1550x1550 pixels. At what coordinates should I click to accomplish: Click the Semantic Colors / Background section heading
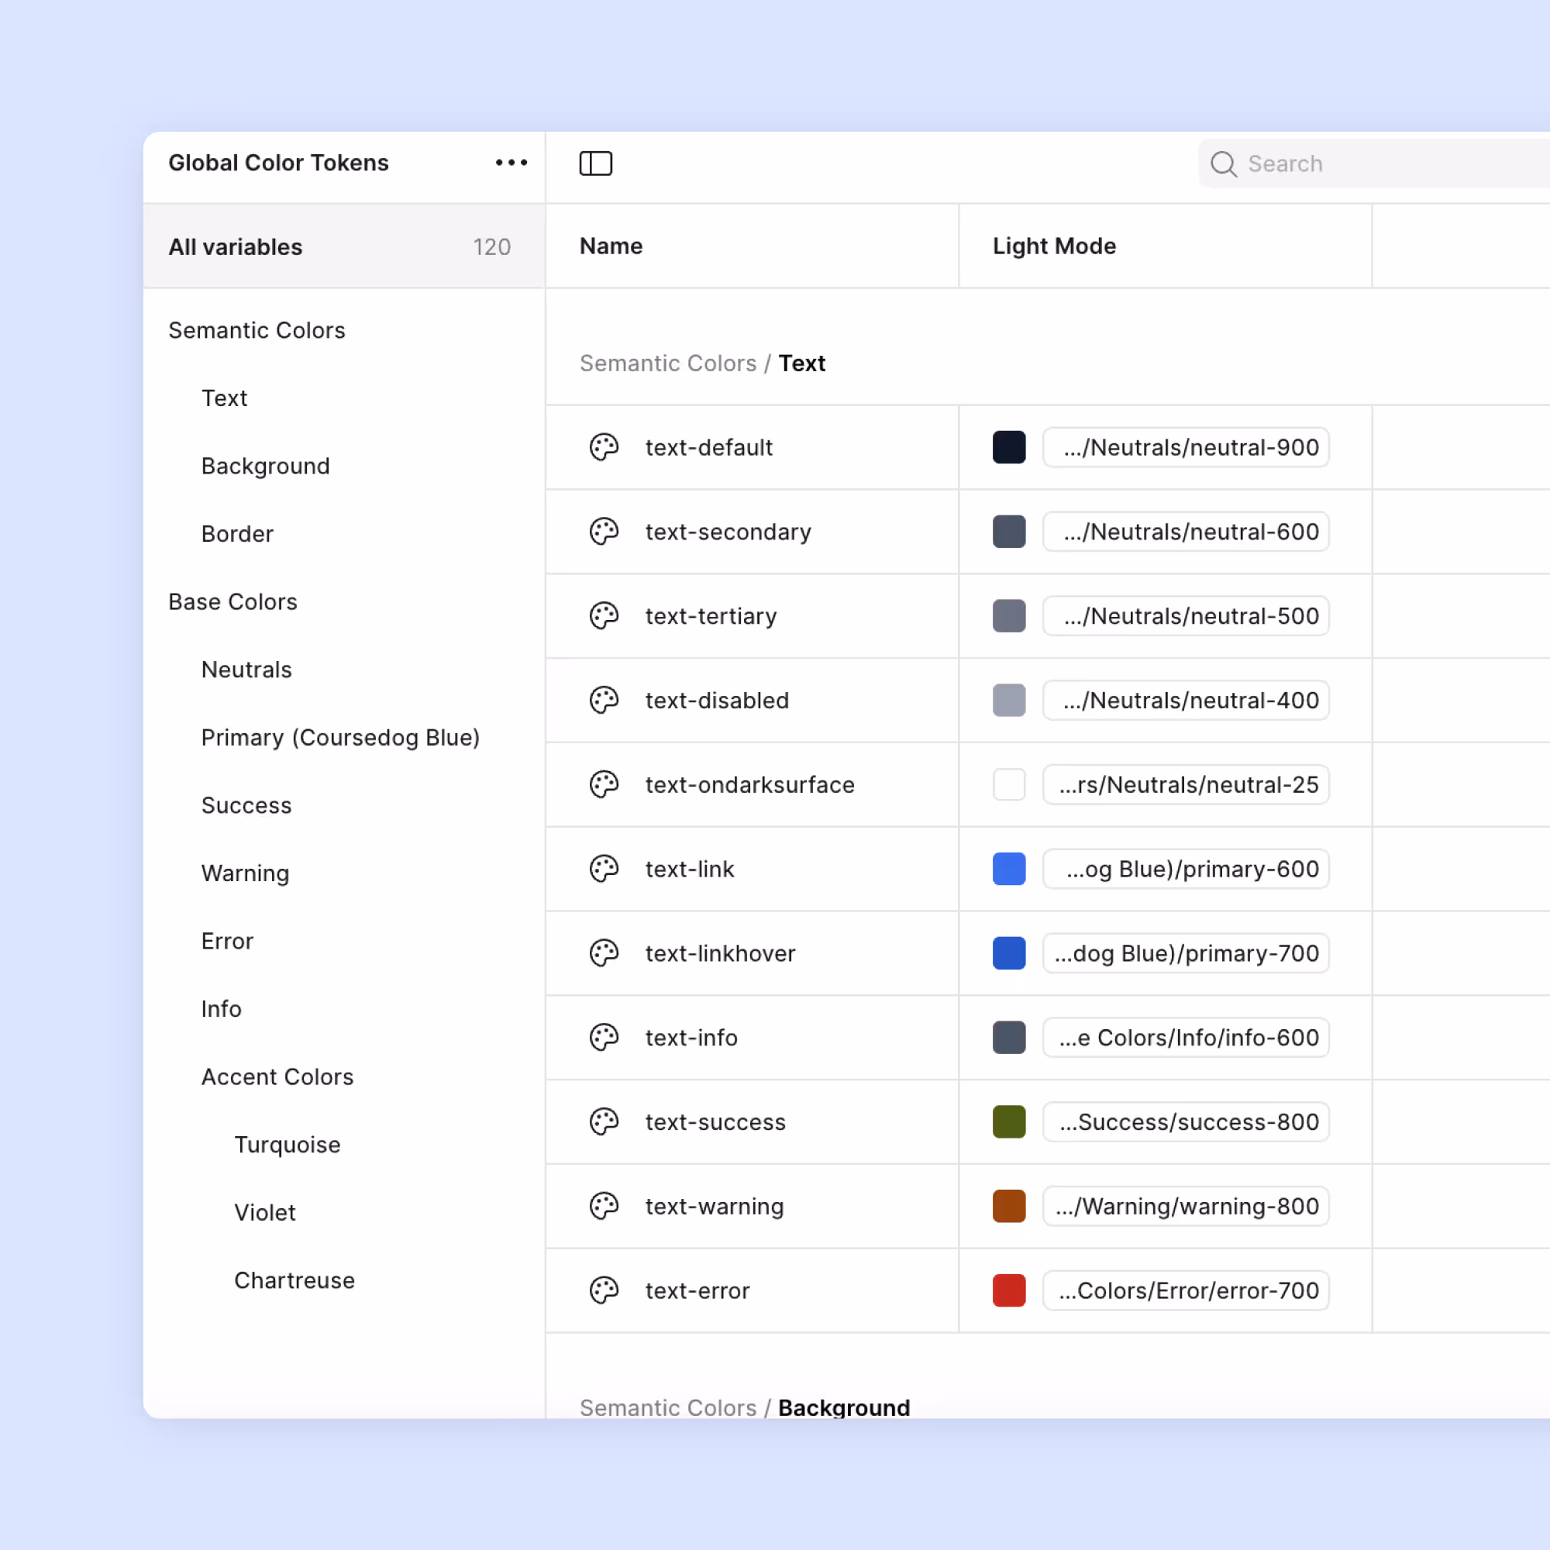745,1408
